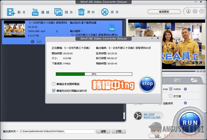Click the World Cup soccer ball icon
The width and height of the screenshot is (207, 140).
click(138, 116)
